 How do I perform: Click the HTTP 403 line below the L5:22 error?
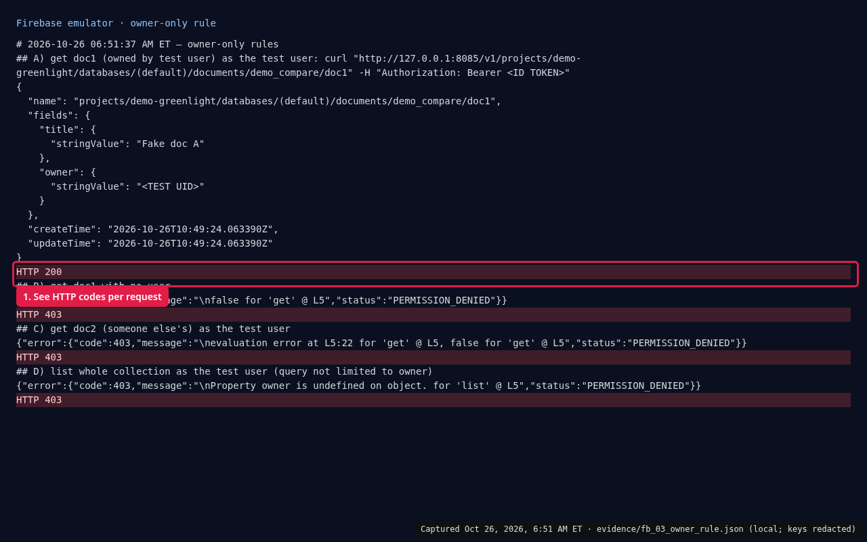(433, 357)
